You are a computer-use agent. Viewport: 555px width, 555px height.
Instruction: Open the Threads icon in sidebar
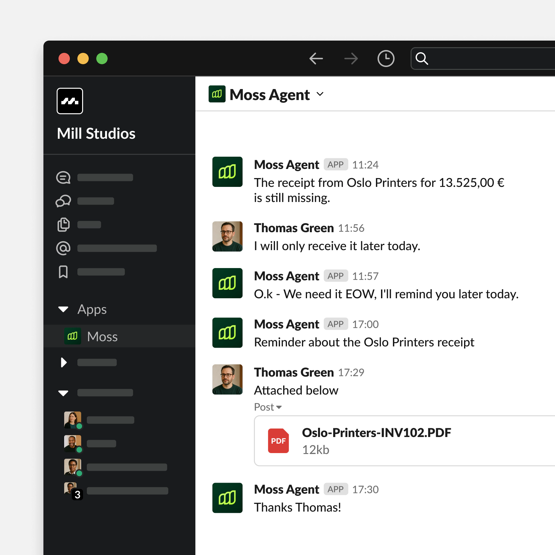(x=63, y=177)
